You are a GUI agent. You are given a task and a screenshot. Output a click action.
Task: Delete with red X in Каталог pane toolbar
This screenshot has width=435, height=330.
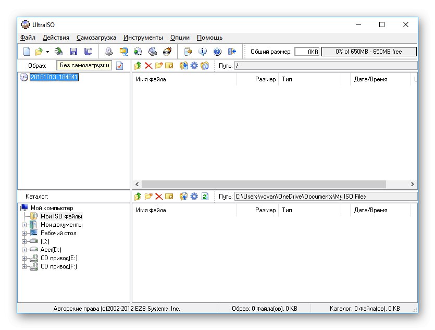[x=159, y=197]
